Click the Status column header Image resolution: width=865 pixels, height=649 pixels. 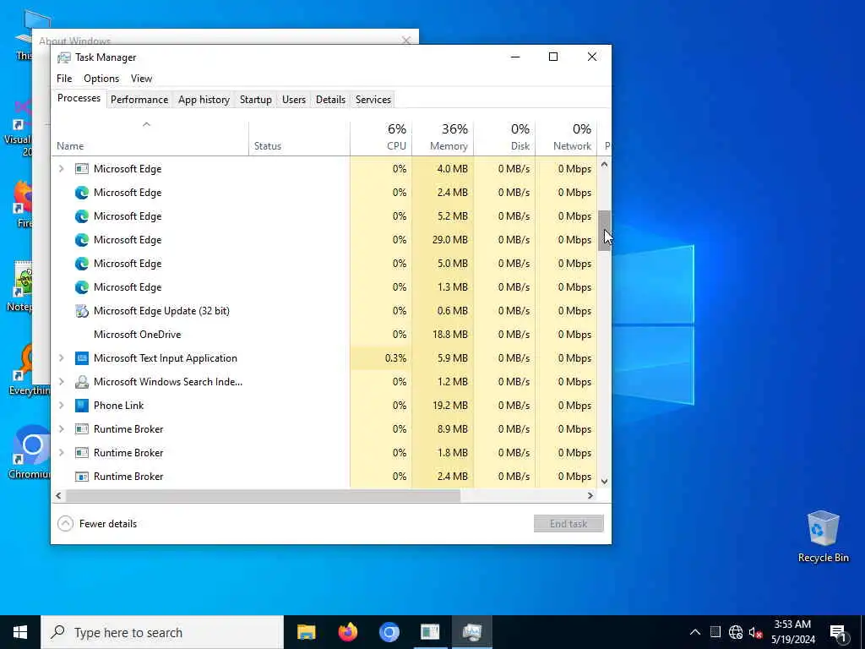click(299, 138)
